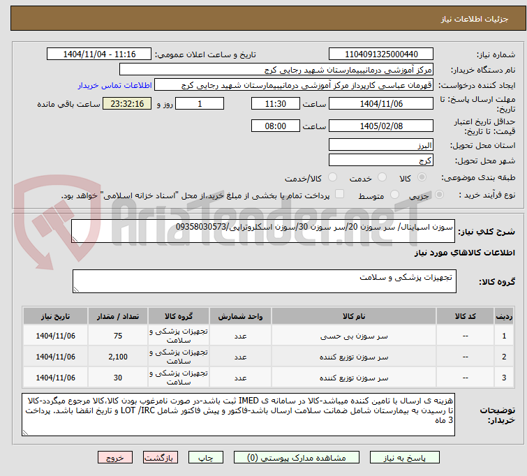Click the need date in row 2
The width and height of the screenshot is (527, 476).
tap(55, 357)
